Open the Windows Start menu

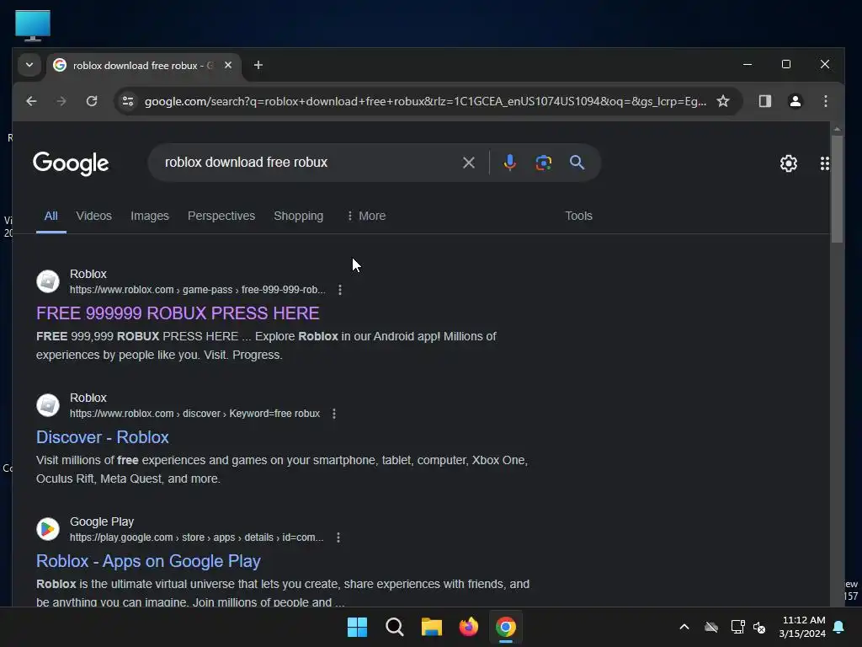[x=357, y=627]
